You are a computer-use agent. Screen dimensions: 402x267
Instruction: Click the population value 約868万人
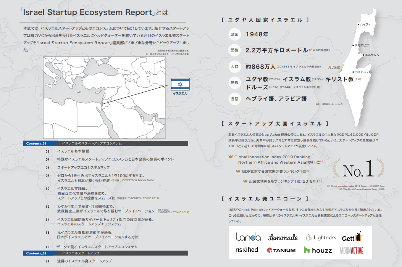260,67
